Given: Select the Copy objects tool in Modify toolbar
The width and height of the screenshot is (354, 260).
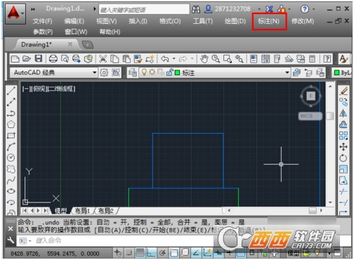Looking at the screenshot, I should (x=343, y=102).
